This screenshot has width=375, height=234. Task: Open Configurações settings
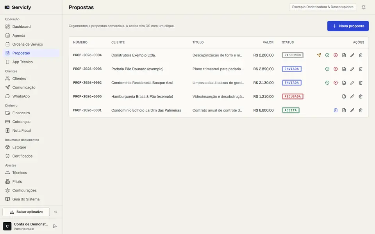[x=31, y=190]
